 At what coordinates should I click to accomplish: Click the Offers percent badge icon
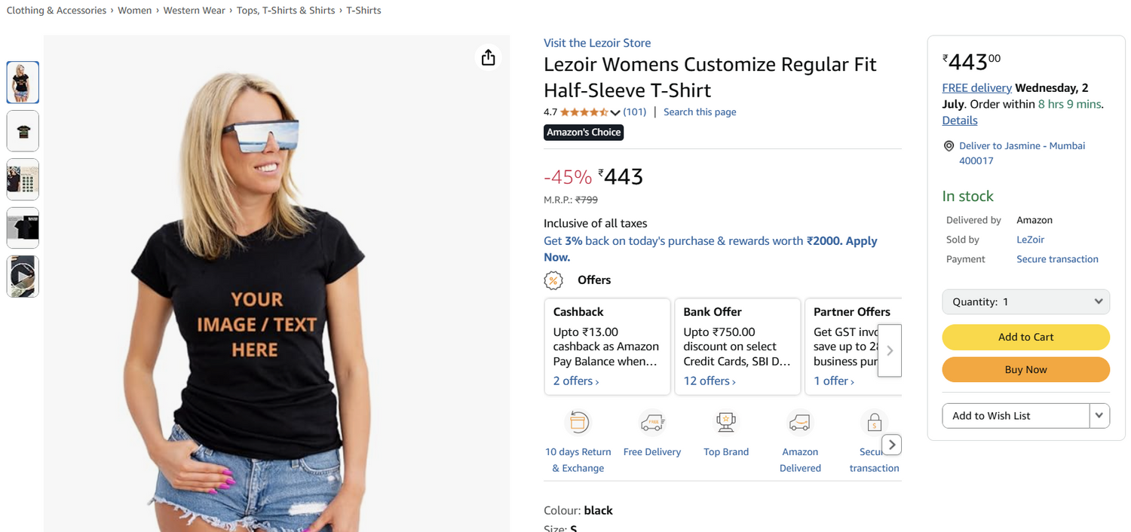(x=553, y=280)
